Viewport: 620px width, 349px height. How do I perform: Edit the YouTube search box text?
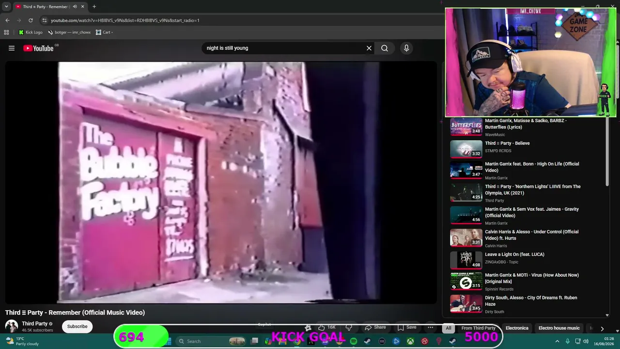coord(283,48)
